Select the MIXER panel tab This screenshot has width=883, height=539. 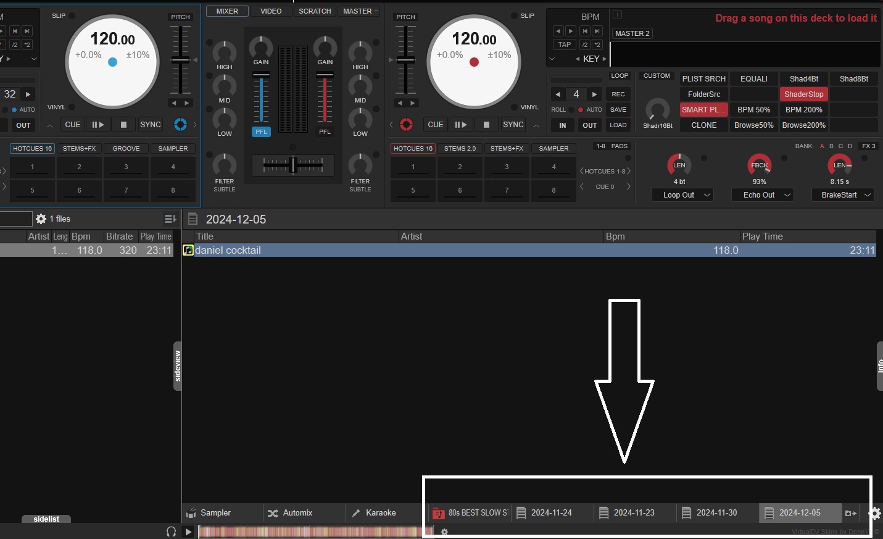point(227,11)
